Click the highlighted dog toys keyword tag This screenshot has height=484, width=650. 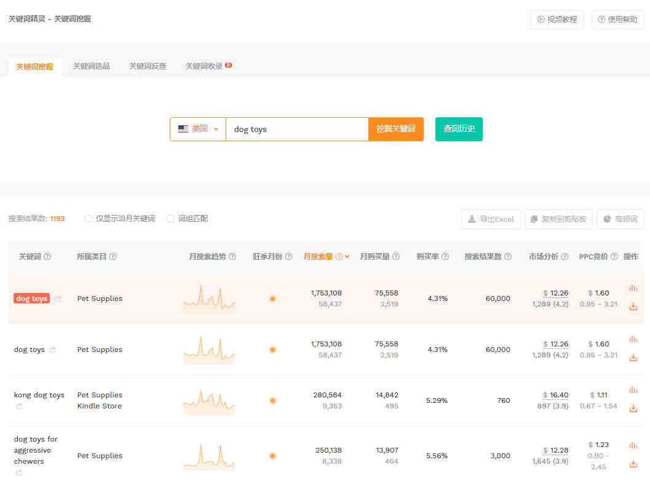(31, 299)
